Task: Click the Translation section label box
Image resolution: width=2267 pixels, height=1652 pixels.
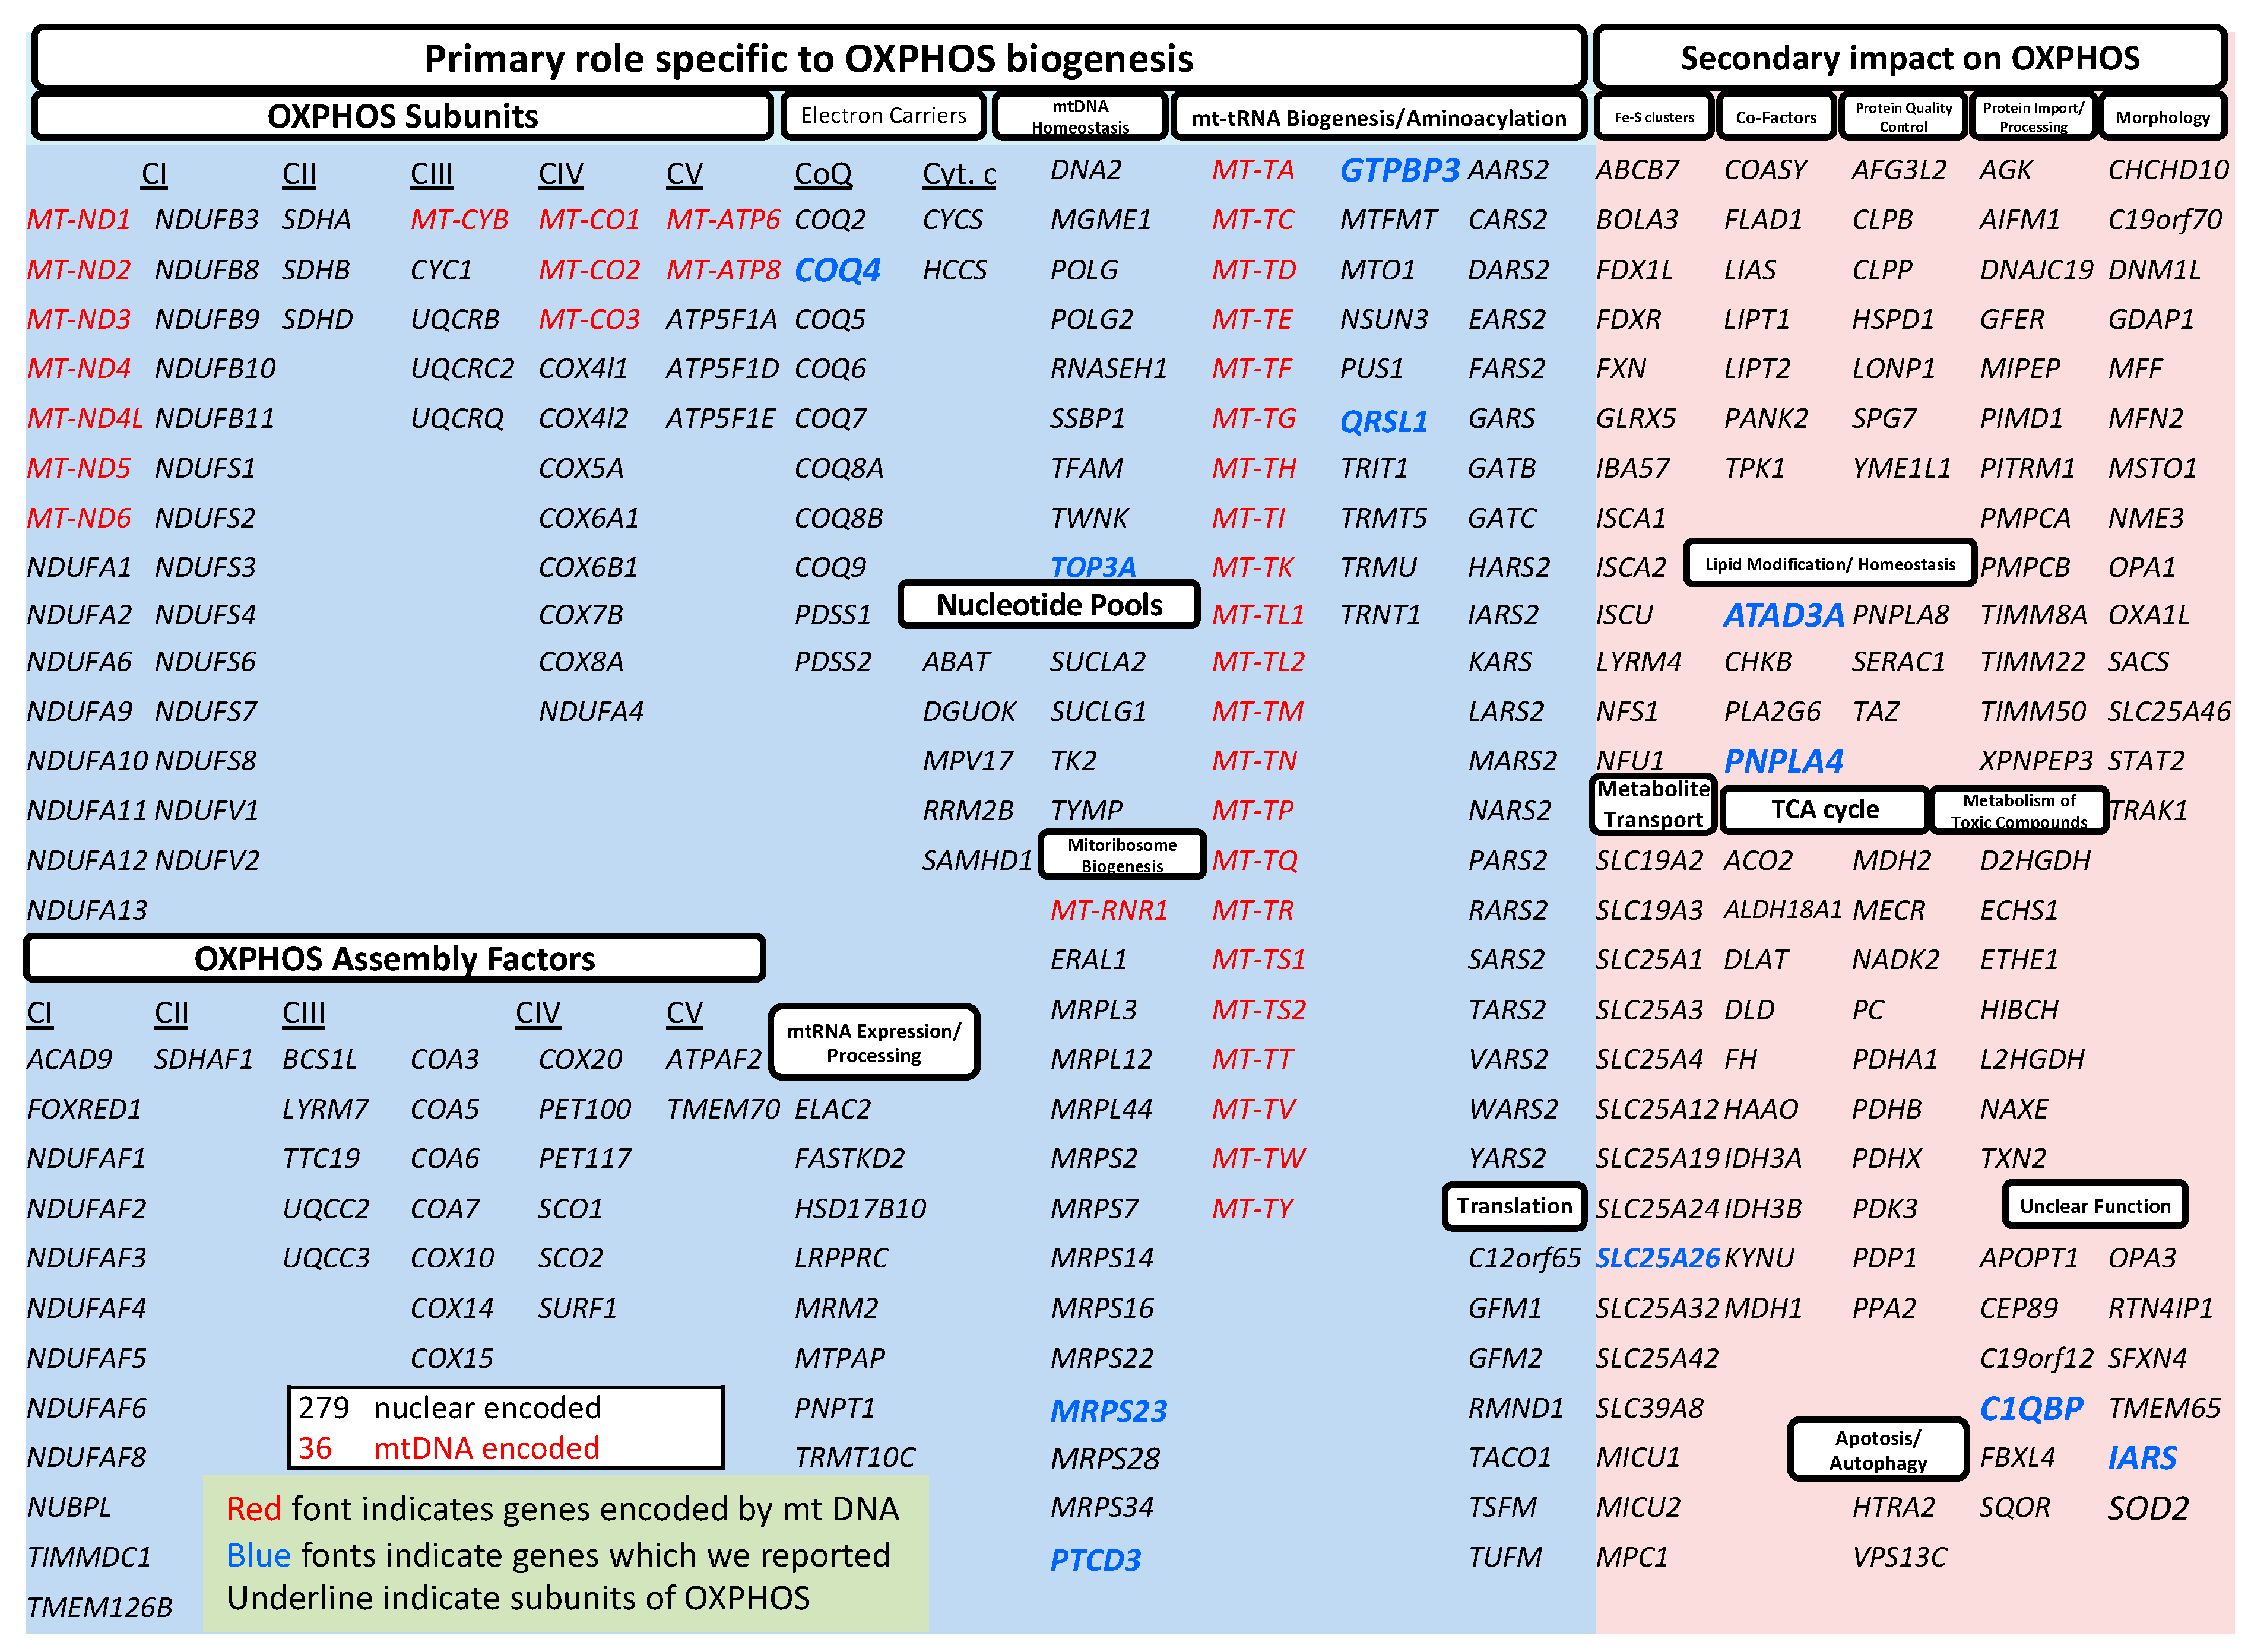Action: [x=1514, y=1206]
